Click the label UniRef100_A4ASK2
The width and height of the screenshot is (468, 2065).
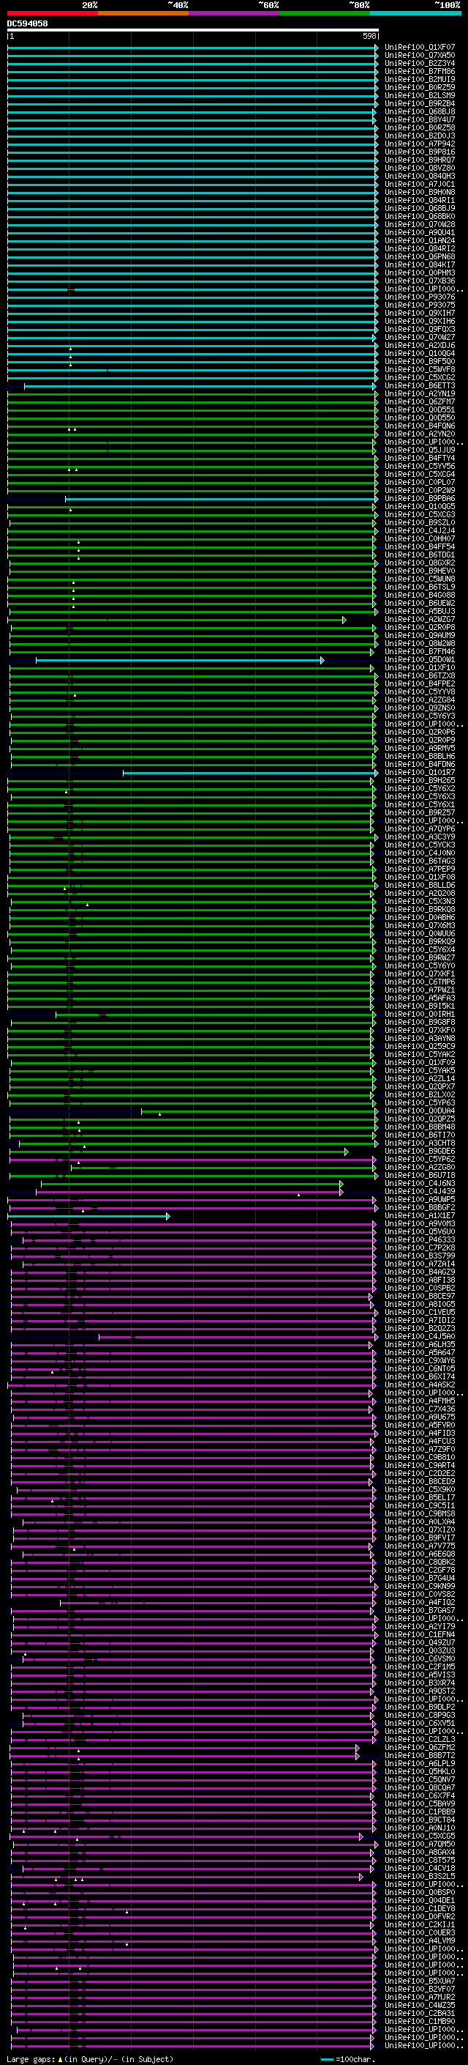(x=420, y=1385)
